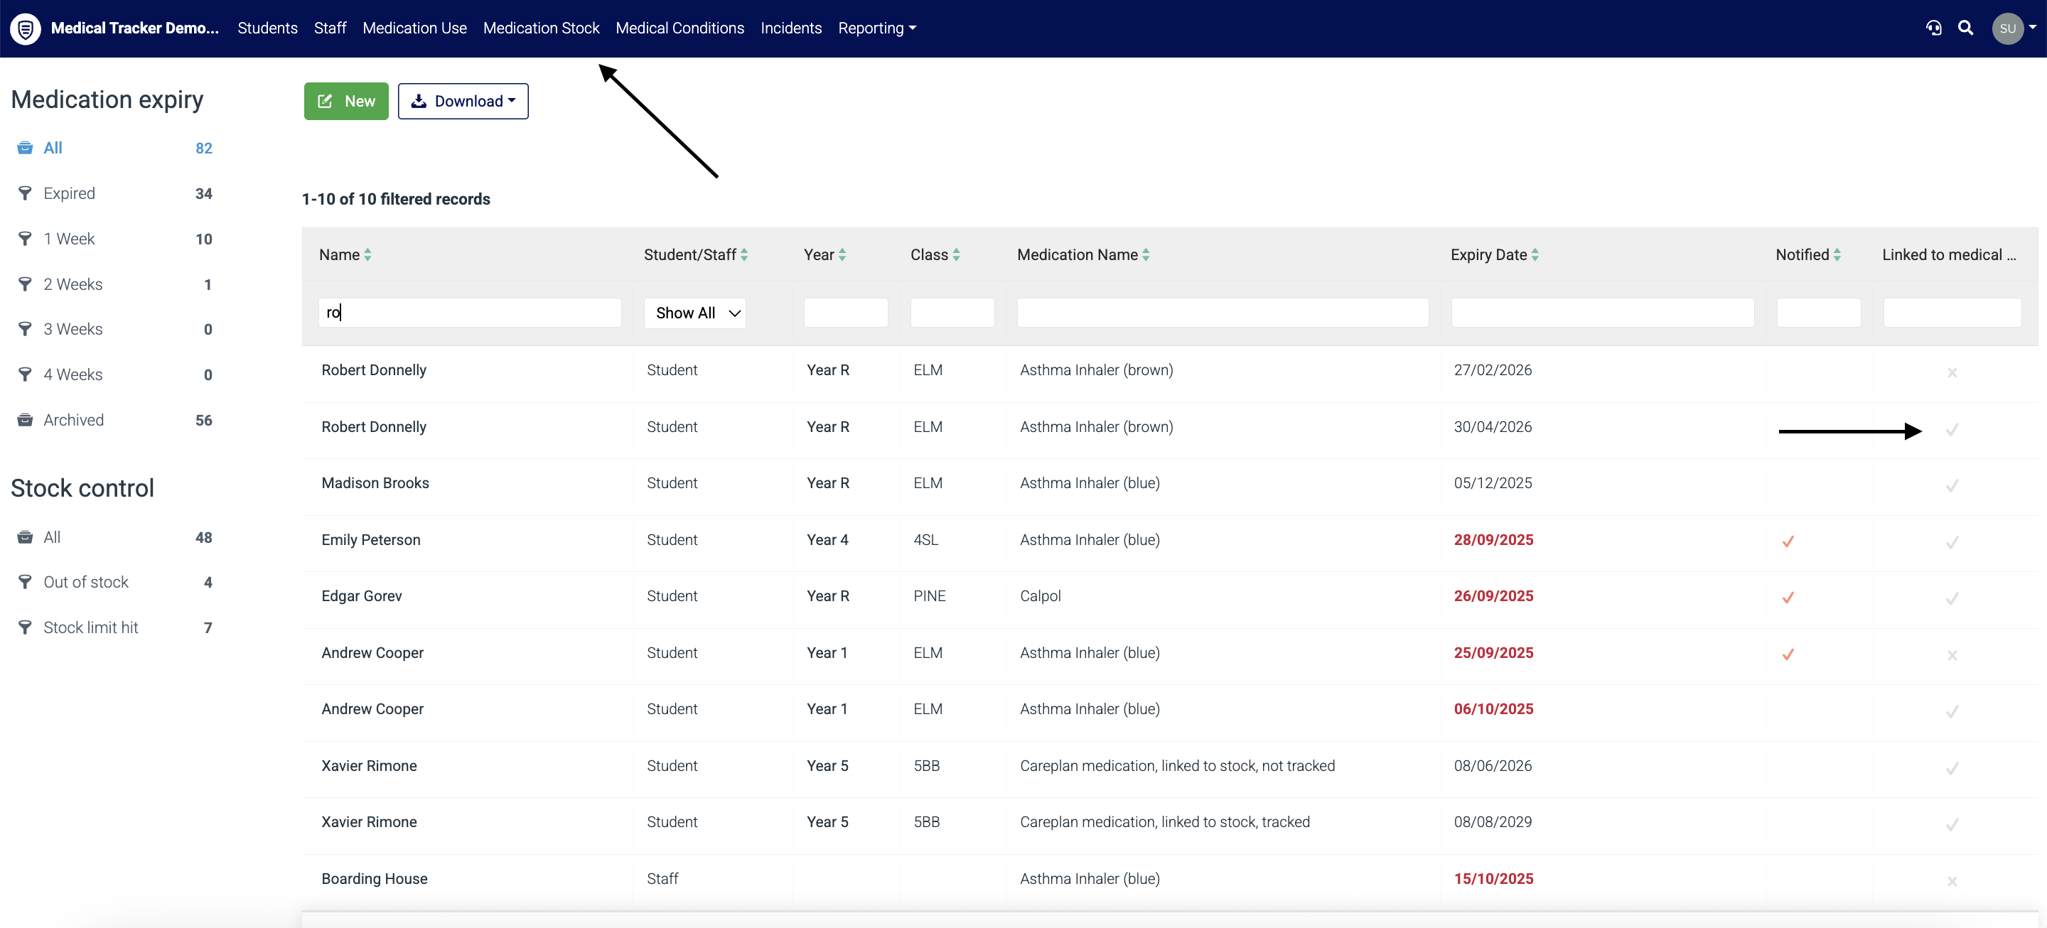The height and width of the screenshot is (928, 2047).
Task: Sort by Class column arrows
Action: click(956, 255)
